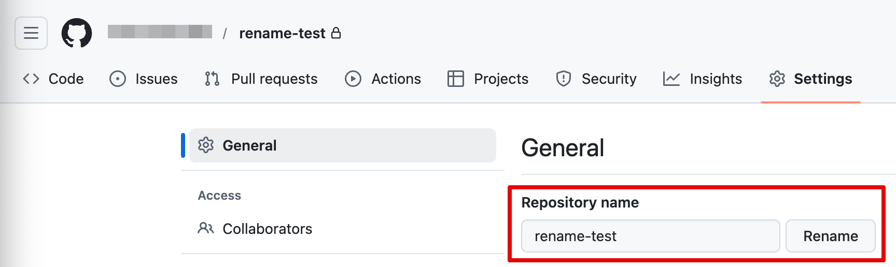Open the Insights tab

coord(716,79)
